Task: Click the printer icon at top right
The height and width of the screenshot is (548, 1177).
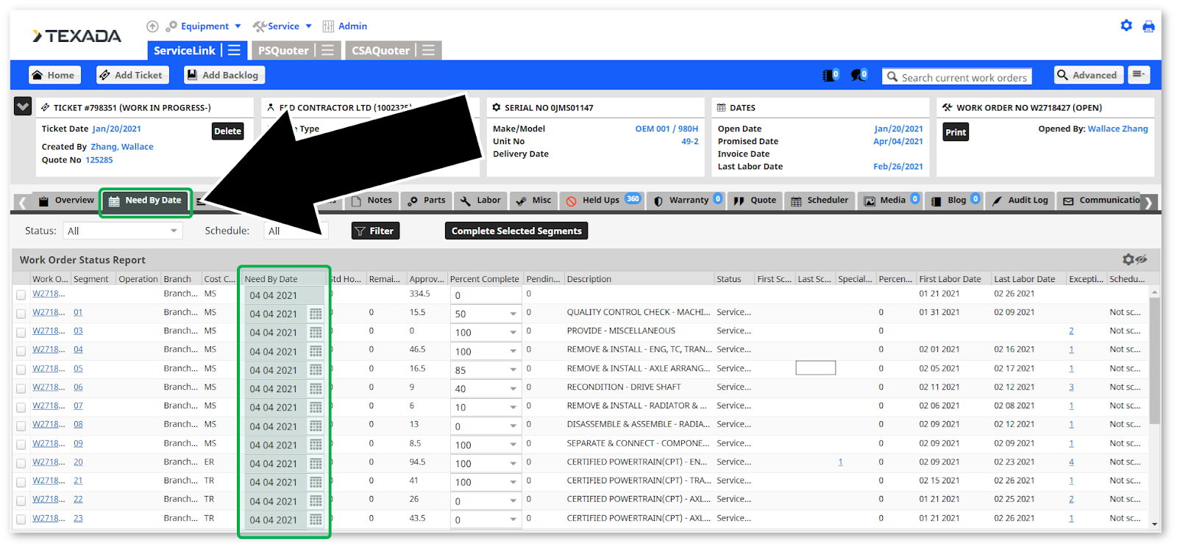Action: coord(1148,26)
